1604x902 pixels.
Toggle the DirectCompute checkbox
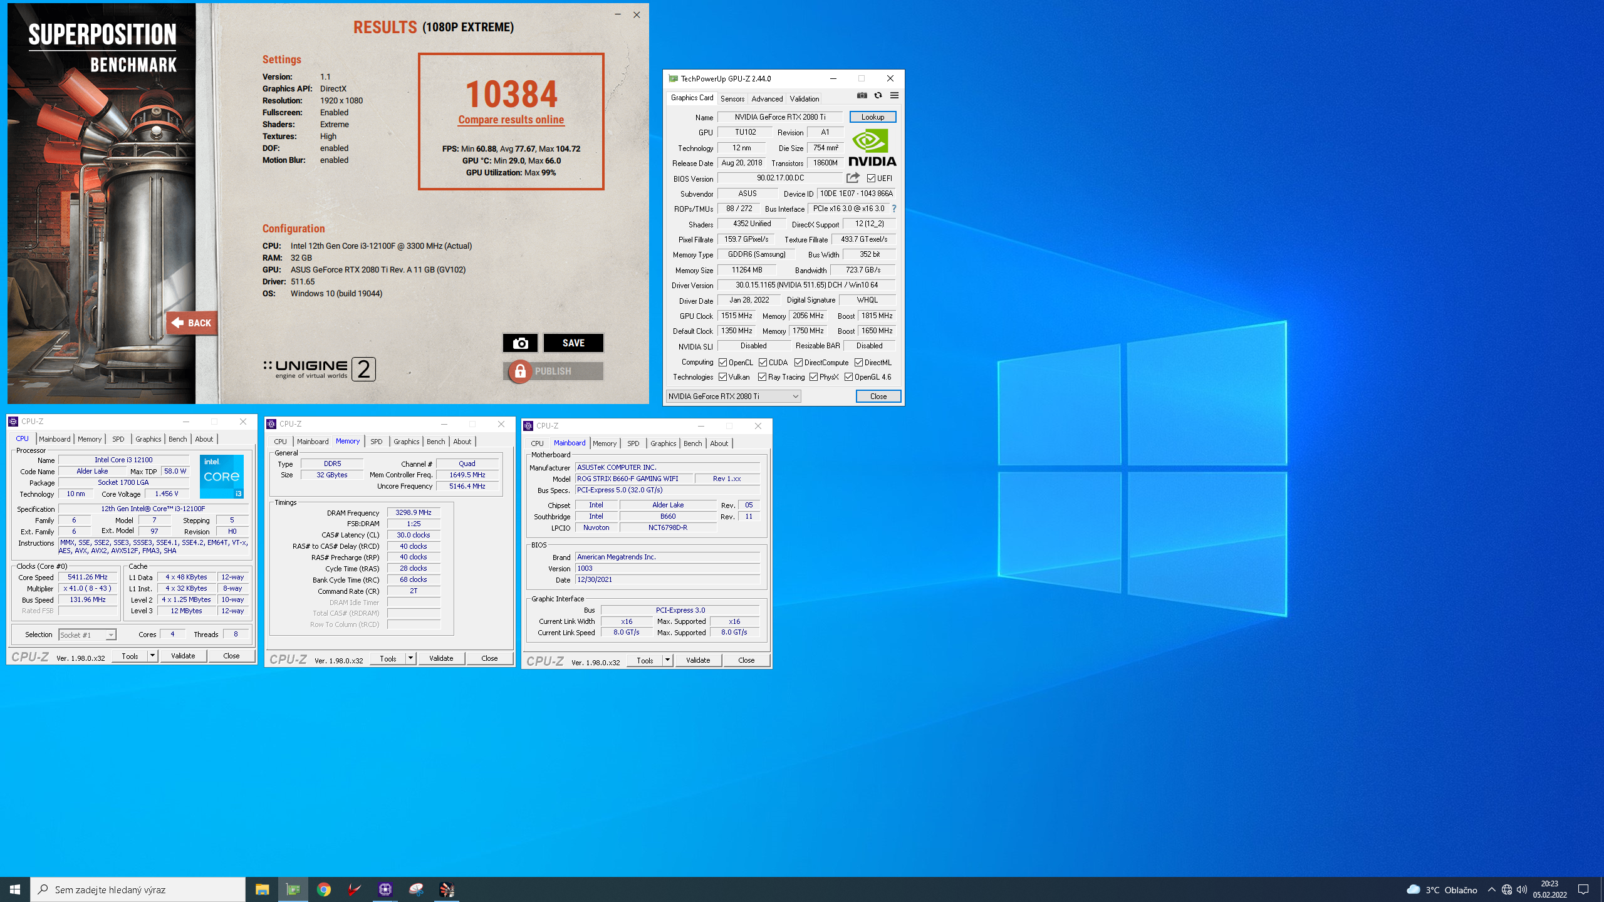click(x=798, y=363)
